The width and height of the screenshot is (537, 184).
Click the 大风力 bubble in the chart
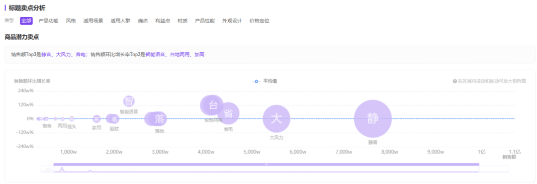click(x=276, y=118)
